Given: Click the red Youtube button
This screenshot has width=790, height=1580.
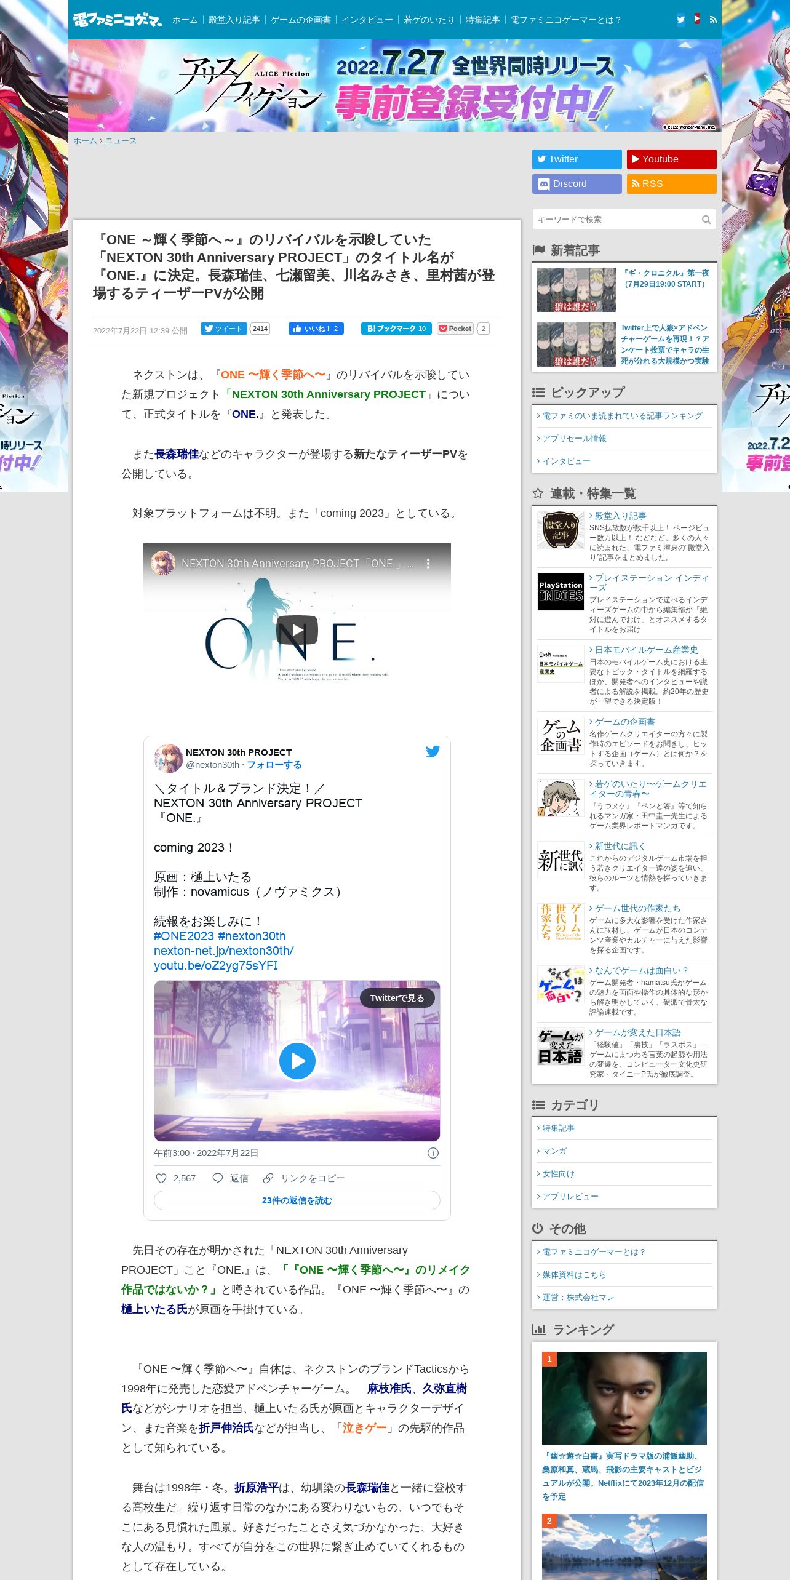Looking at the screenshot, I should [672, 159].
